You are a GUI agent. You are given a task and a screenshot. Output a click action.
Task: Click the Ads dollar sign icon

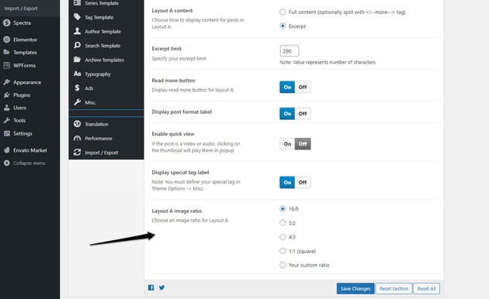click(x=77, y=88)
